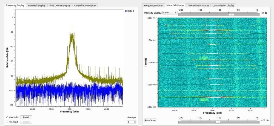This screenshot has width=274, height=126.
Task: Open the Intensity Display Color dropdown
Action: (x=170, y=13)
